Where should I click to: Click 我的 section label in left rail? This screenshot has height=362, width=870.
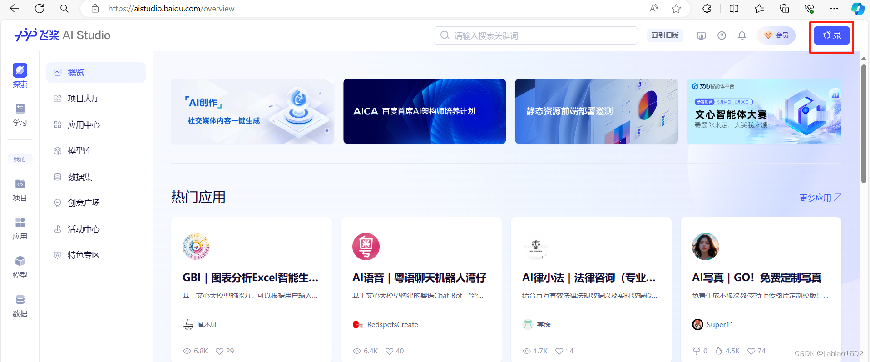[x=20, y=159]
